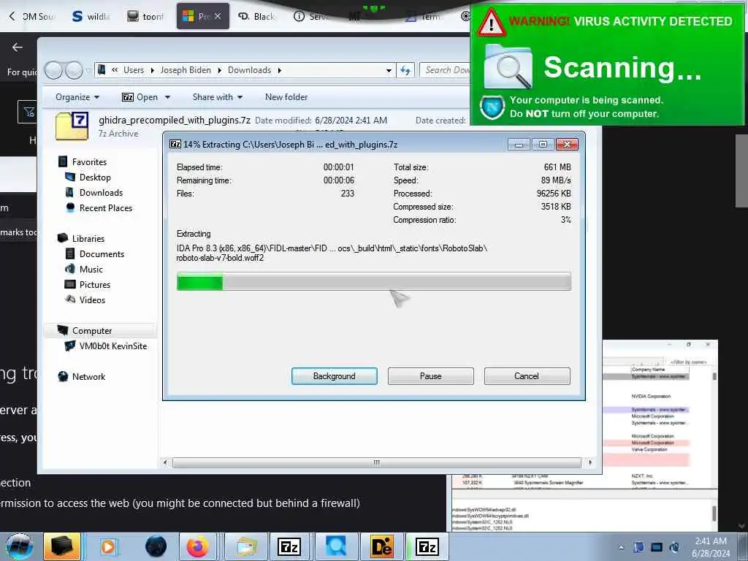This screenshot has width=748, height=561.
Task: Open Desktop in the navigation pane
Action: point(95,177)
